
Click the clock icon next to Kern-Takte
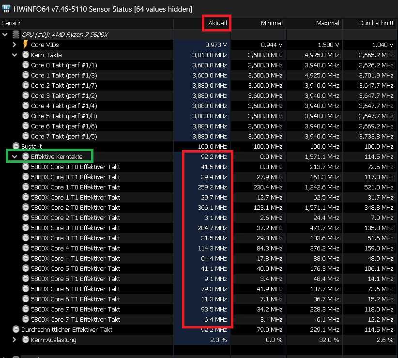26,55
